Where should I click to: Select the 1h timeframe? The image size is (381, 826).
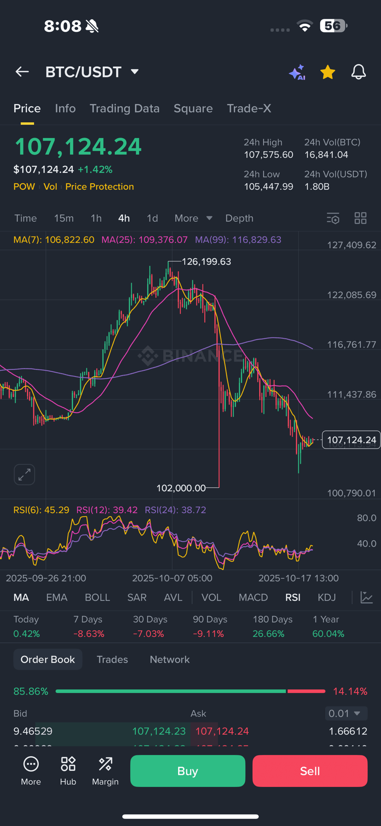(x=96, y=218)
